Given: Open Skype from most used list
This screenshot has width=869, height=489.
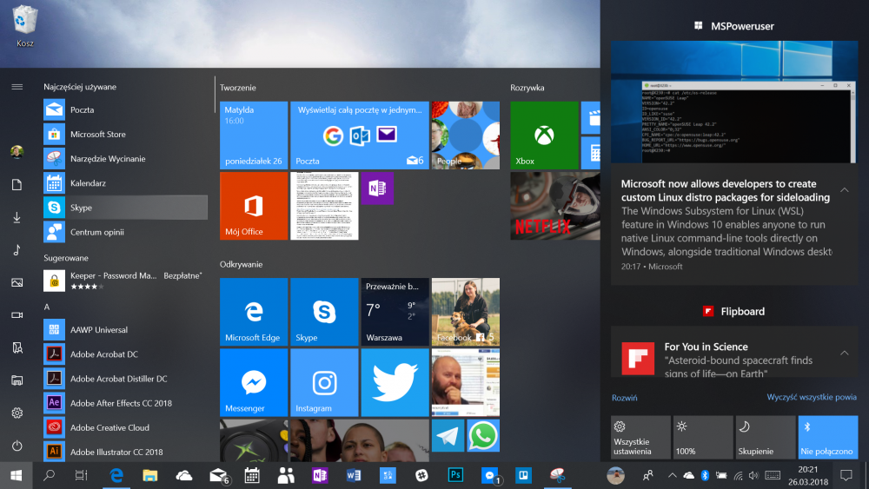Looking at the screenshot, I should click(x=125, y=207).
